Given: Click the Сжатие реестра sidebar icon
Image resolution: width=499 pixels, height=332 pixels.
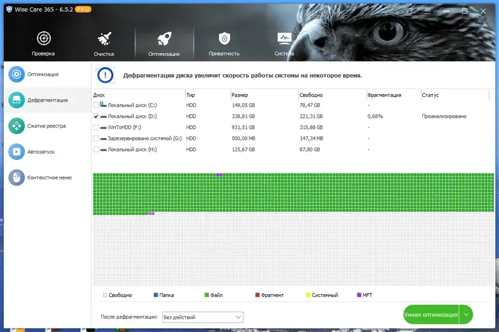Looking at the screenshot, I should coord(17,126).
